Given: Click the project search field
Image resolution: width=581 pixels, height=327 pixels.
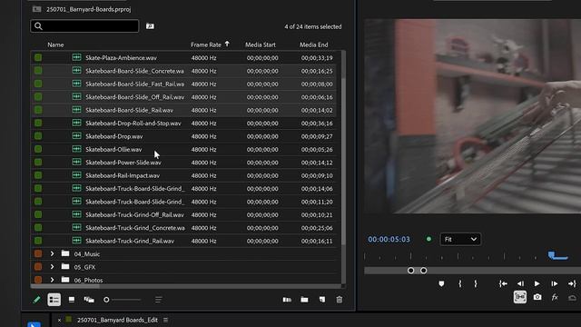Looking at the screenshot, I should 84,26.
